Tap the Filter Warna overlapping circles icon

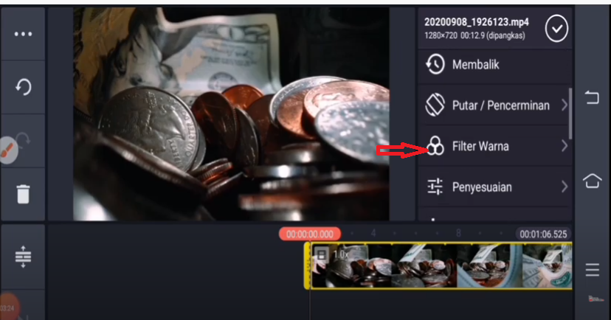coord(435,147)
